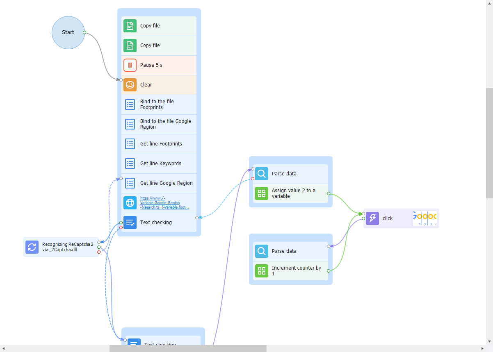Image resolution: width=493 pixels, height=352 pixels.
Task: Select the Clear cookies action icon
Action: [x=130, y=85]
